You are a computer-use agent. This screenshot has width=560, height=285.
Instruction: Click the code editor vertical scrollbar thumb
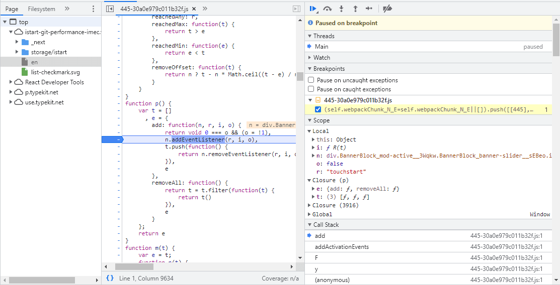(300, 77)
